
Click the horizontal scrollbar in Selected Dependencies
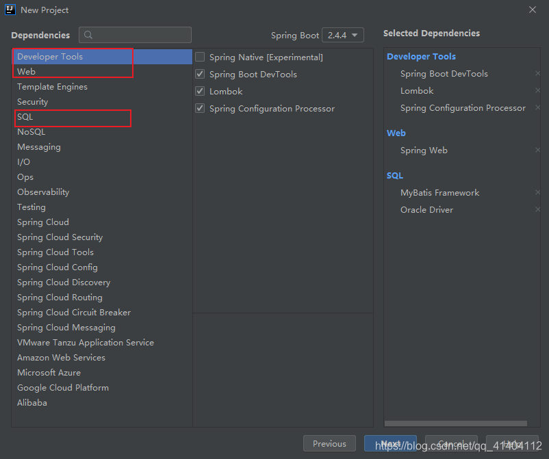pyautogui.click(x=455, y=423)
